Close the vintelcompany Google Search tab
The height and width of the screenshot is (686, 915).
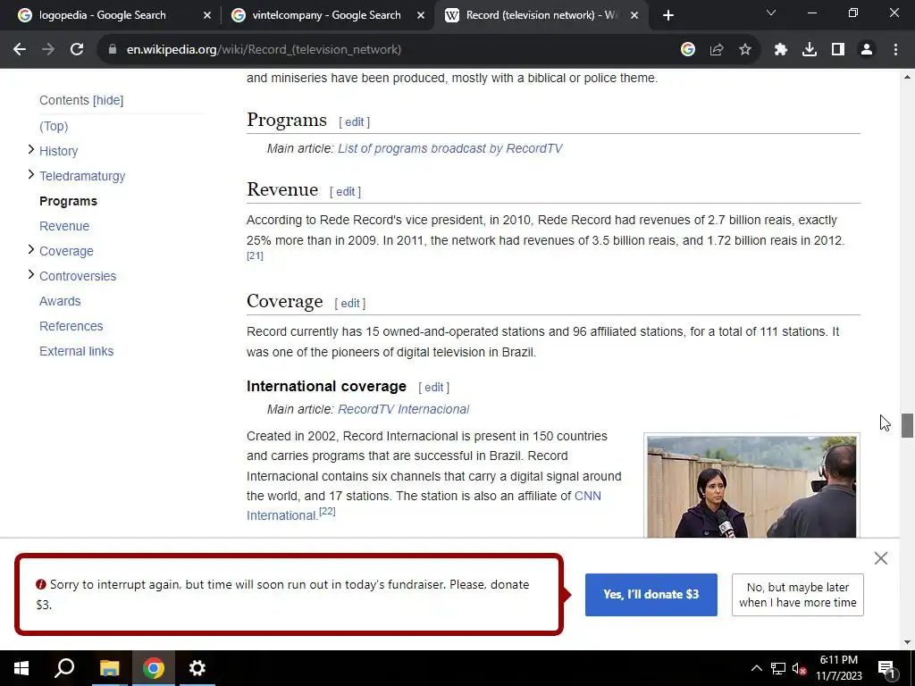(x=421, y=16)
